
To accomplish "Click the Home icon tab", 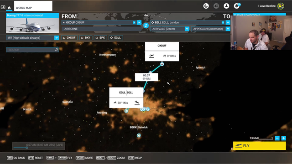I will point(9,8).
